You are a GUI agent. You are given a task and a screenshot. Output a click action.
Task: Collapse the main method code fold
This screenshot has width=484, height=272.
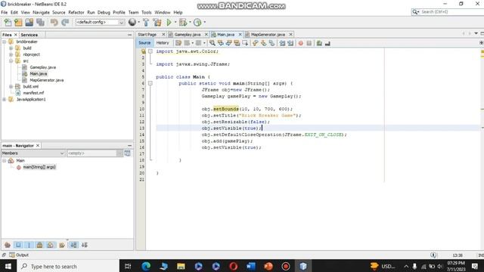pyautogui.click(x=150, y=83)
